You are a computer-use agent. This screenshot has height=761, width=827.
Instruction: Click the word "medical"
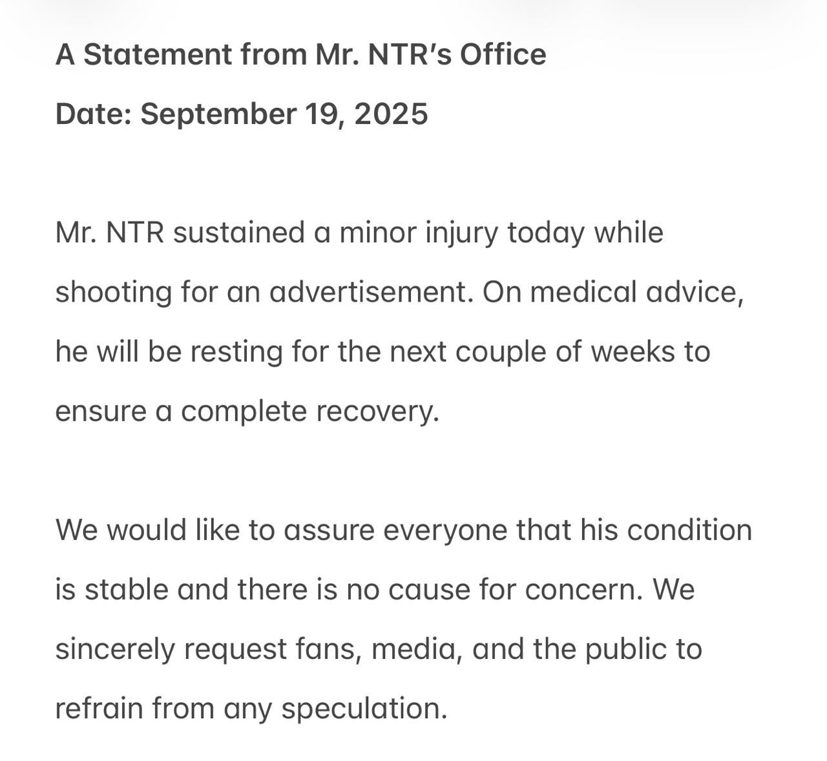583,293
